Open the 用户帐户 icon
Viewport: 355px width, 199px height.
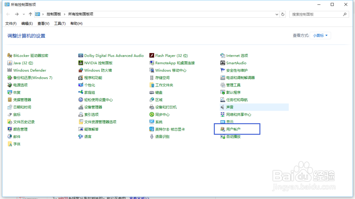pos(223,129)
